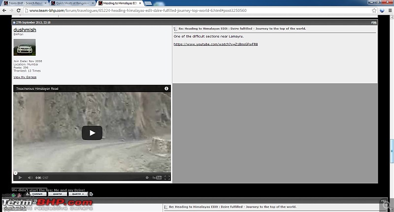Click the 27th September 2013, 22:18 date
This screenshot has width=394, height=212.
33,23
